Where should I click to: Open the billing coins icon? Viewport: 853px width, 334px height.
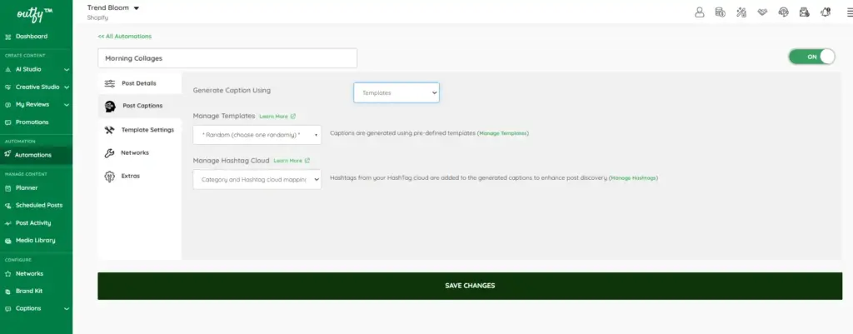point(721,12)
